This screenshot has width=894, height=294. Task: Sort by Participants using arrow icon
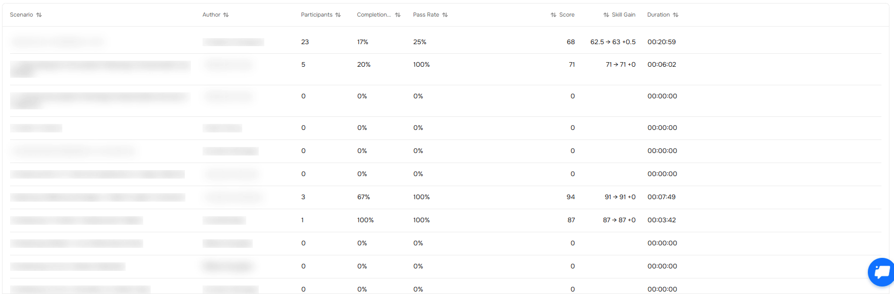[338, 15]
